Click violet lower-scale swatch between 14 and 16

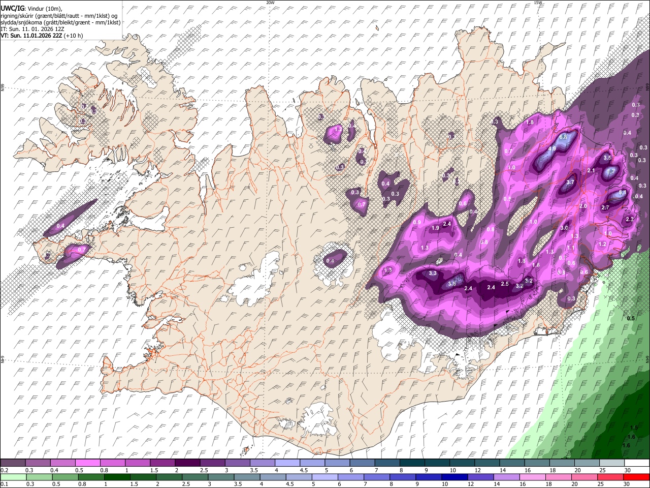[x=506, y=477]
